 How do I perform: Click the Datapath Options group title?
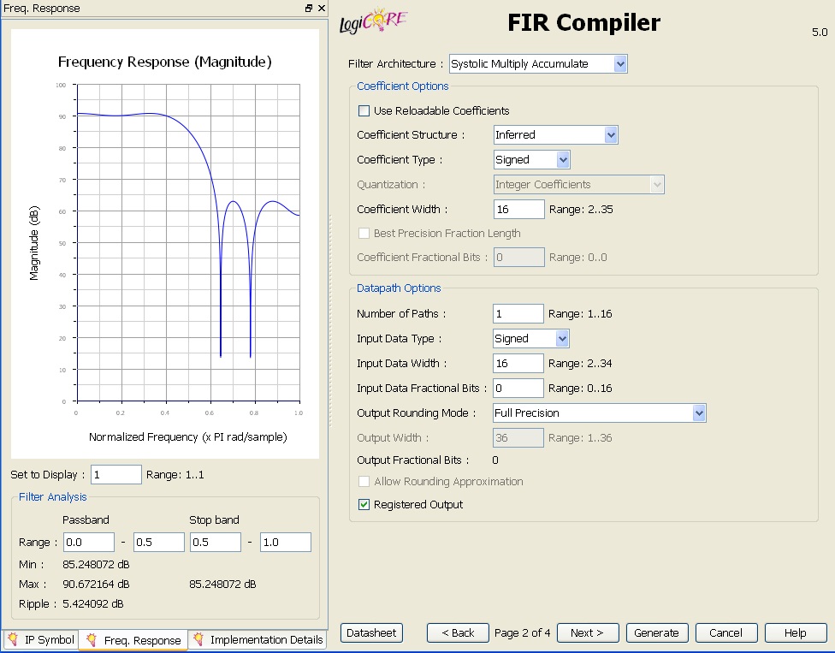click(x=399, y=288)
